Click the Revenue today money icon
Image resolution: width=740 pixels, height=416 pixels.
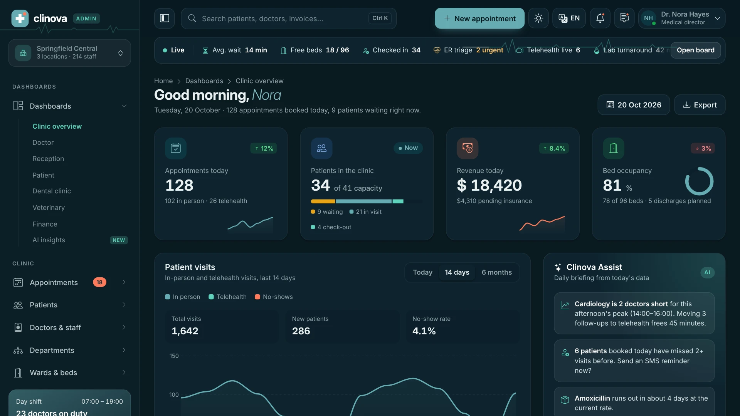coord(468,148)
